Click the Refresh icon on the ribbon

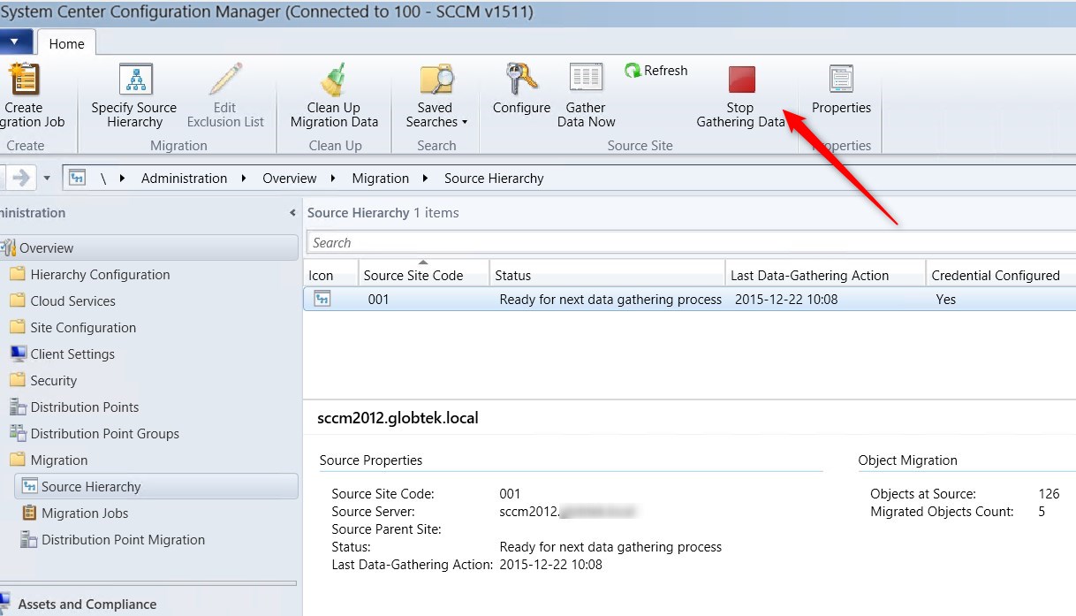655,70
